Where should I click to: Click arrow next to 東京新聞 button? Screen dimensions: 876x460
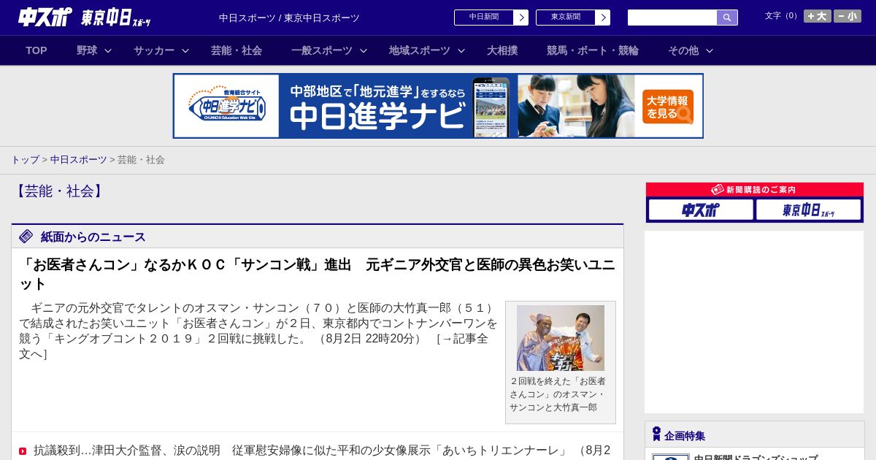click(x=603, y=18)
